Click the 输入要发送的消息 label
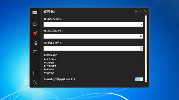The image size is (179, 100). (53, 30)
